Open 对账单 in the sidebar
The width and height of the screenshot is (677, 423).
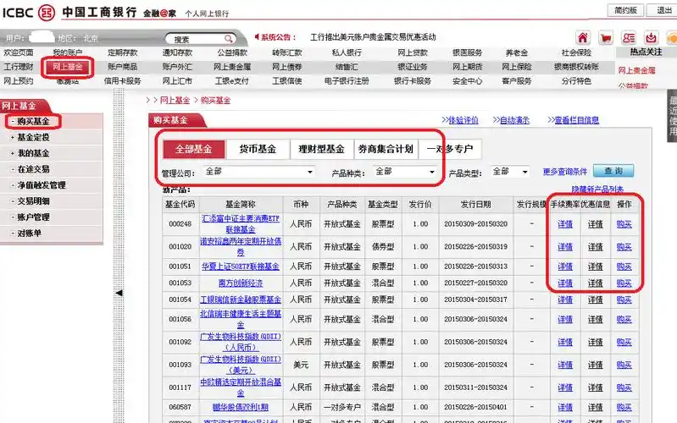(x=29, y=233)
